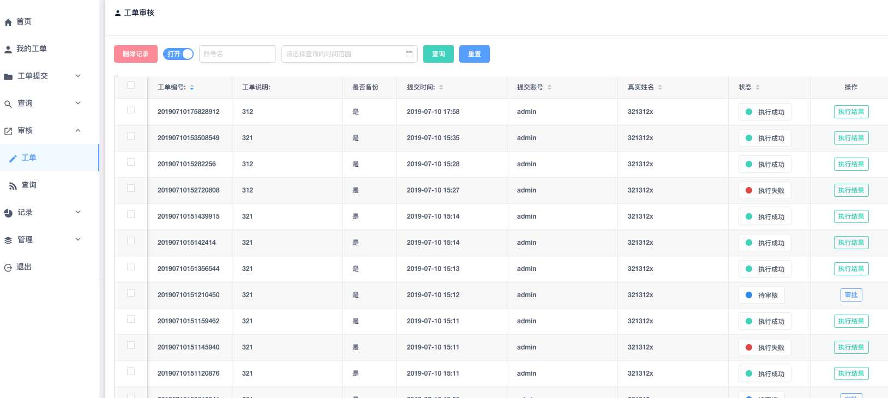The image size is (888, 398).
Task: Click 执行结果 for order 20190710151120876
Action: pyautogui.click(x=851, y=373)
